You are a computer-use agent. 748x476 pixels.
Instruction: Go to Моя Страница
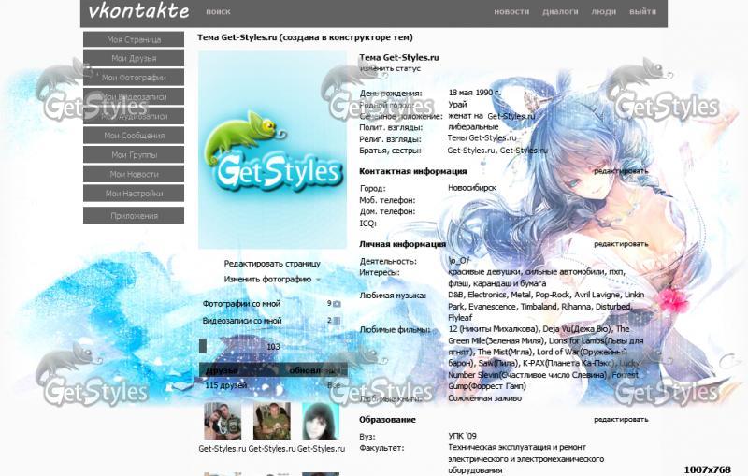pyautogui.click(x=134, y=39)
